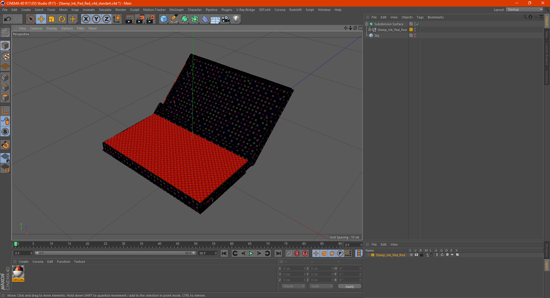Render view with clapperboard icon
The image size is (550, 298).
[130, 19]
